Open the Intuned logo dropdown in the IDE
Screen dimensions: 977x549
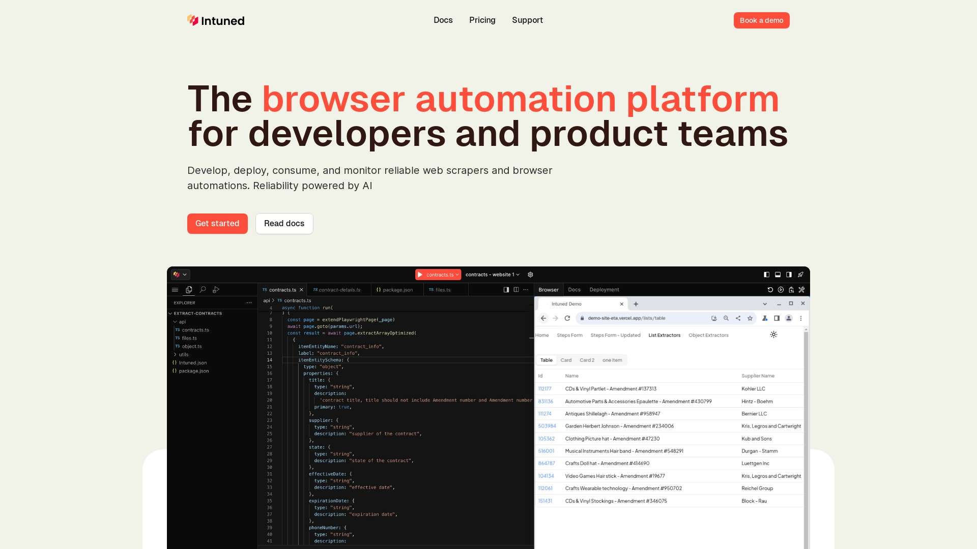(x=181, y=274)
